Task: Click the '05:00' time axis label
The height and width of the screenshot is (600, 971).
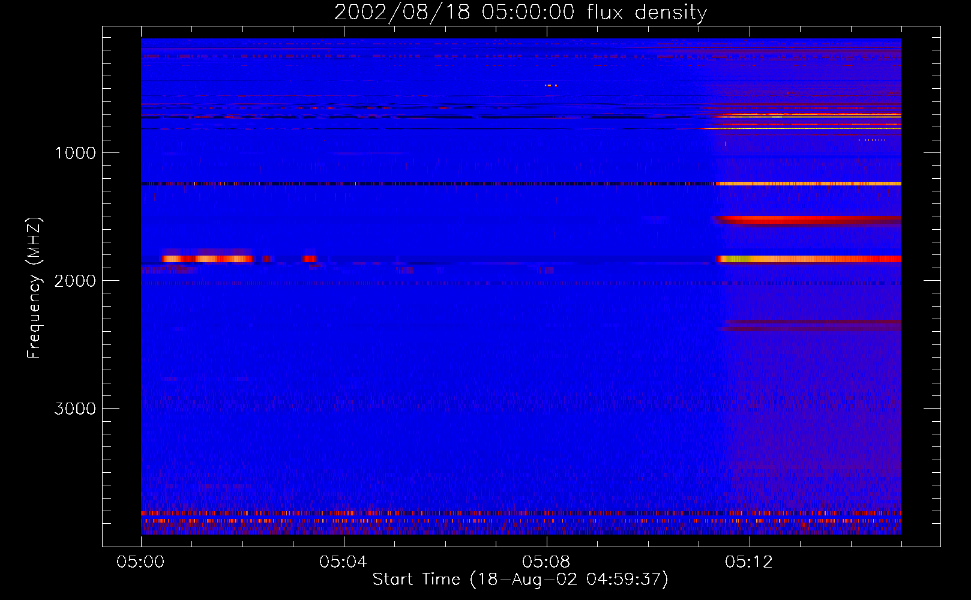Action: pyautogui.click(x=140, y=562)
